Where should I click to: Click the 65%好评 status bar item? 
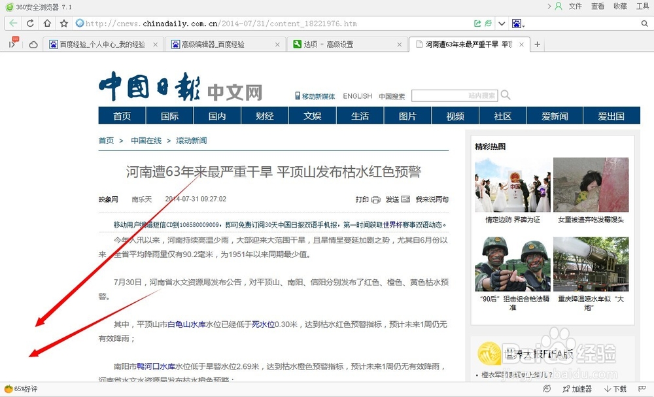coord(21,388)
